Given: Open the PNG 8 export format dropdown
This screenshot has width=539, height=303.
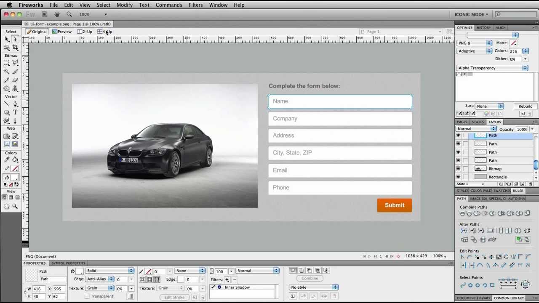Looking at the screenshot, I should tap(474, 43).
